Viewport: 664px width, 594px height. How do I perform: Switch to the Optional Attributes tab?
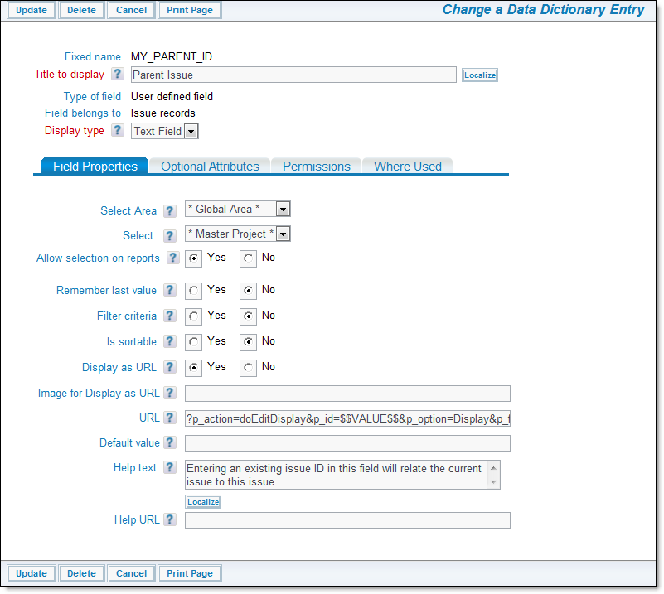tap(210, 167)
